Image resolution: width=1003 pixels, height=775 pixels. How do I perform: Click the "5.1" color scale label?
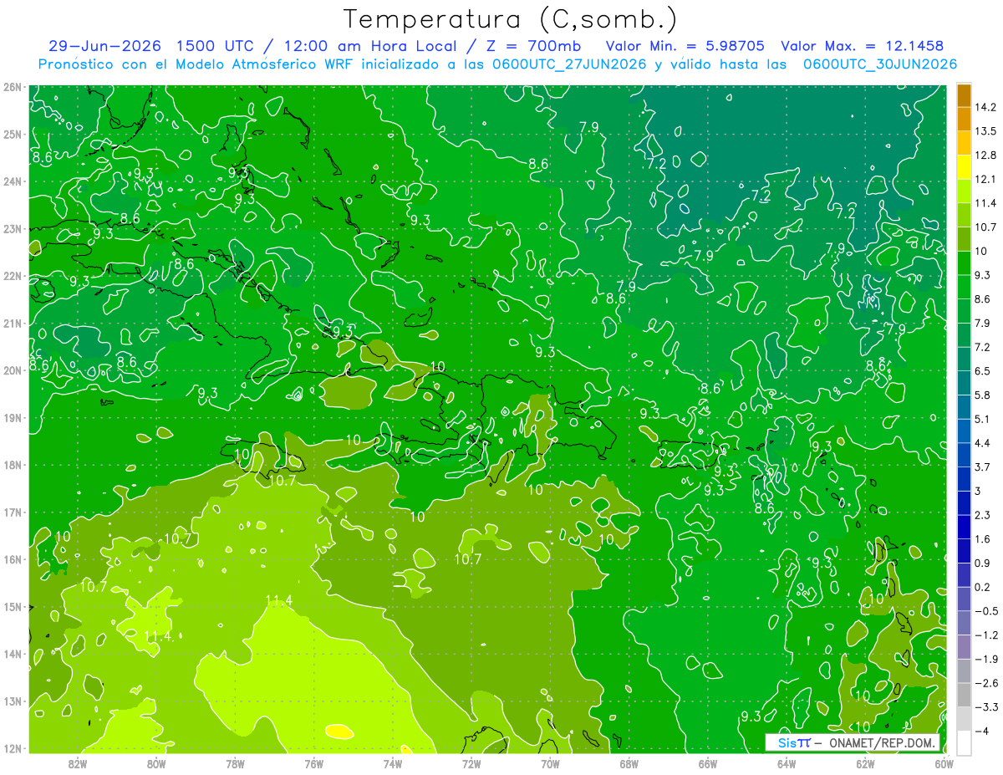click(x=984, y=419)
